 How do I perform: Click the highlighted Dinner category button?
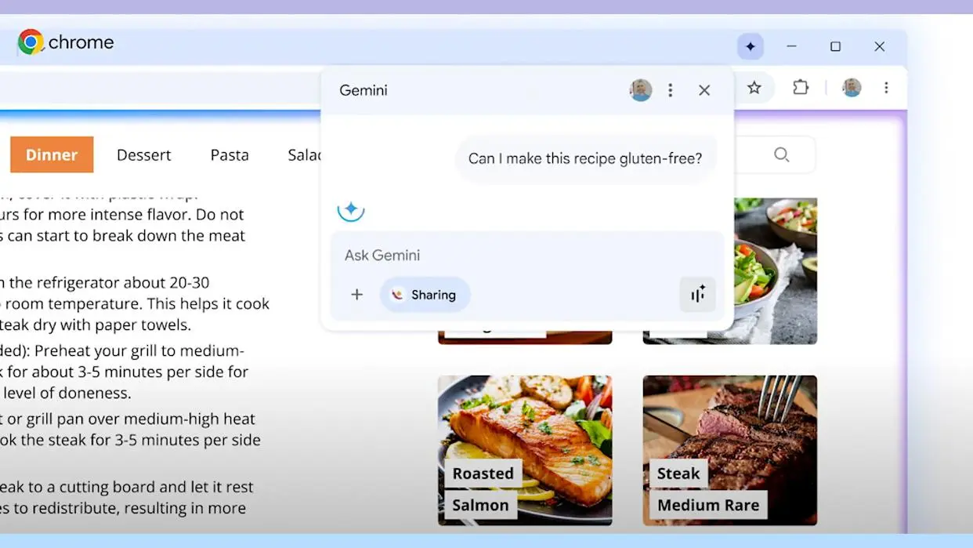tap(52, 154)
